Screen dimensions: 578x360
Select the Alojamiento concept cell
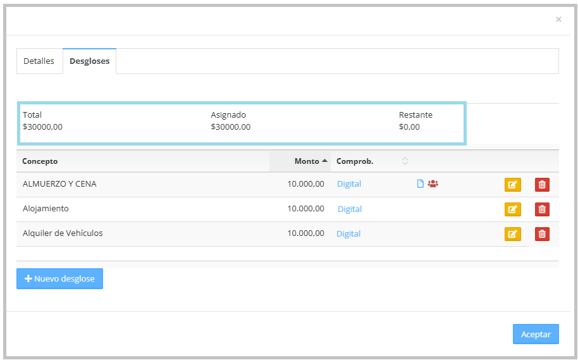coord(46,209)
